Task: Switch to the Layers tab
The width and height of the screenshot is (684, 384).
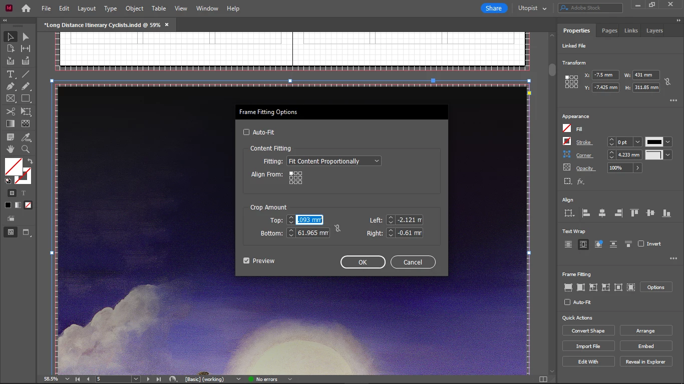Action: tap(654, 30)
